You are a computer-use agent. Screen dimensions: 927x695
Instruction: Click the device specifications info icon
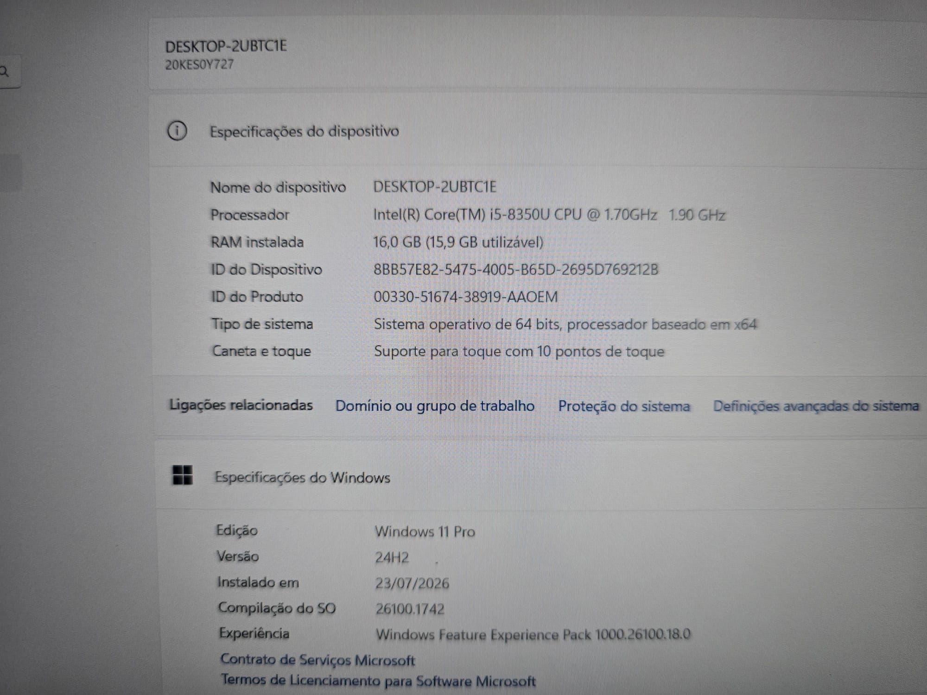177,131
